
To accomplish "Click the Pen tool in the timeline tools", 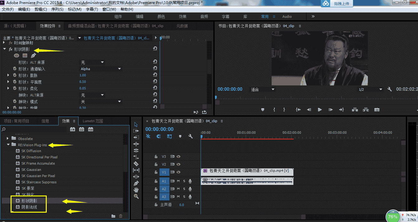I will (x=136, y=183).
